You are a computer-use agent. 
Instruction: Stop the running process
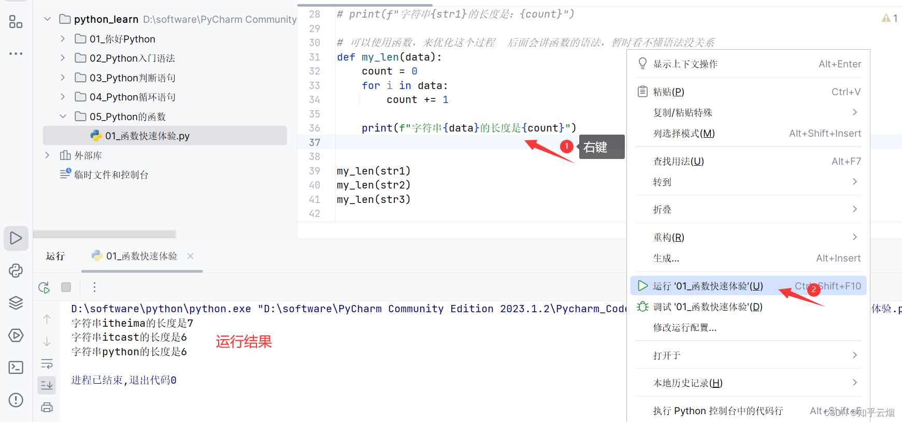[66, 287]
